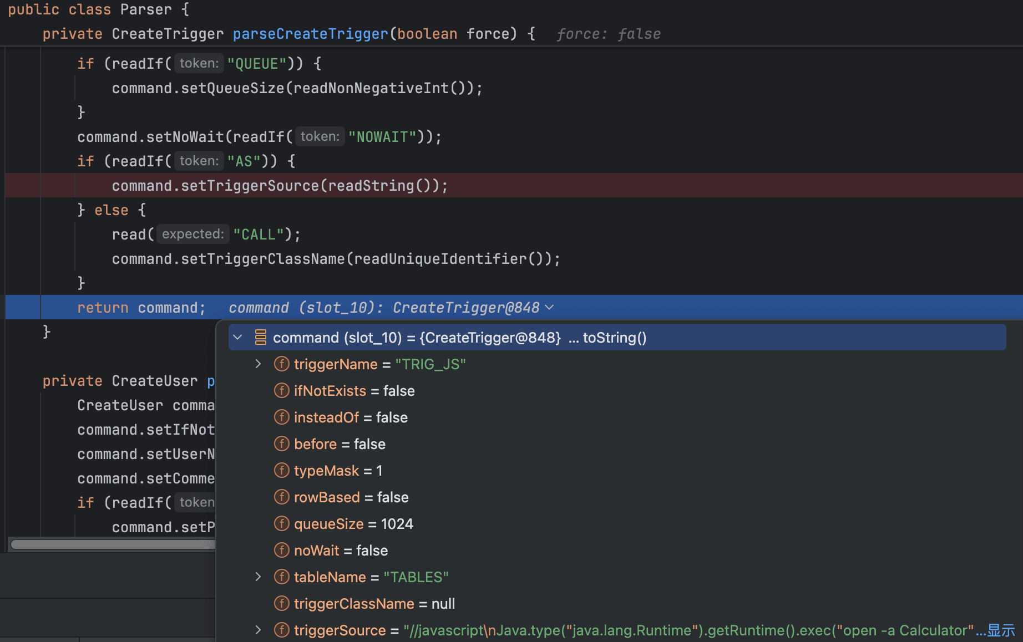Select the noWait = false row
The width and height of the screenshot is (1023, 642).
coord(617,551)
